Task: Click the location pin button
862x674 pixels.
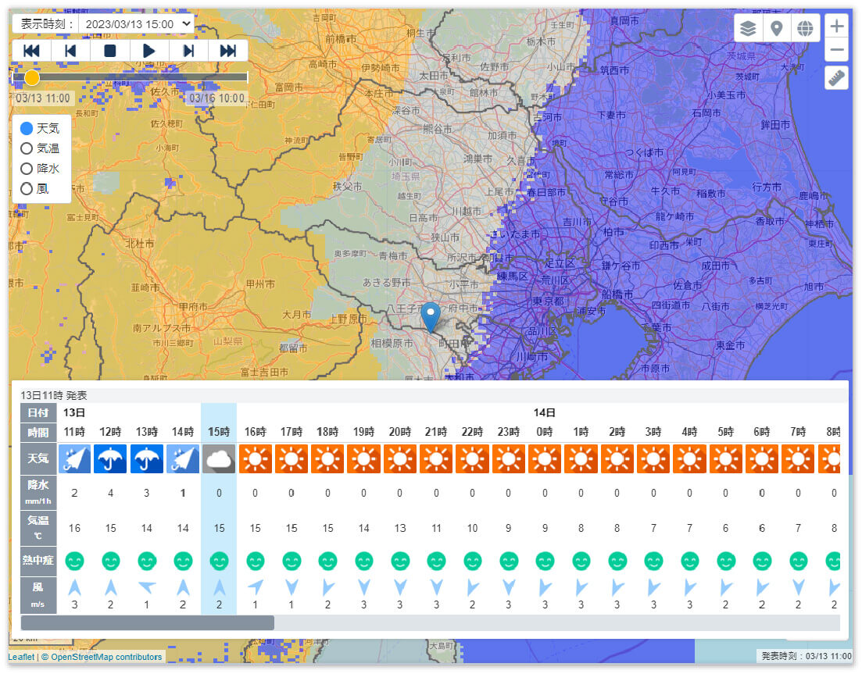Action: coord(777,29)
